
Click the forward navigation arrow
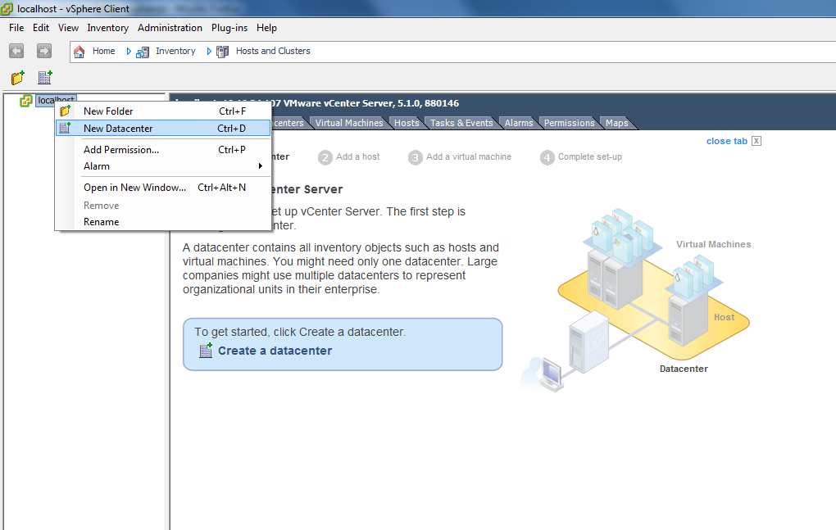pyautogui.click(x=43, y=51)
